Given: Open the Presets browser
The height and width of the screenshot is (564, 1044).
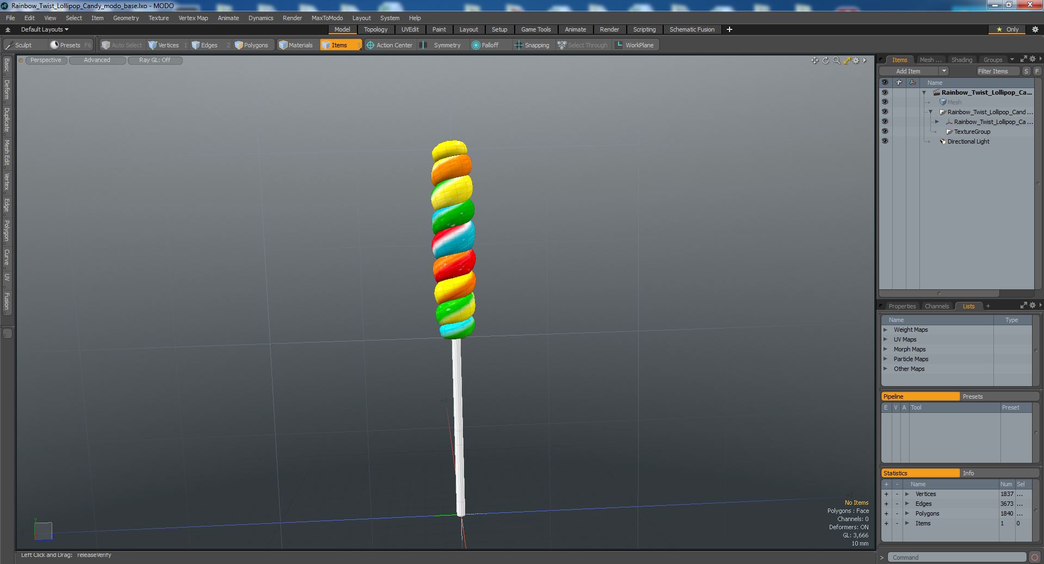Looking at the screenshot, I should point(70,45).
